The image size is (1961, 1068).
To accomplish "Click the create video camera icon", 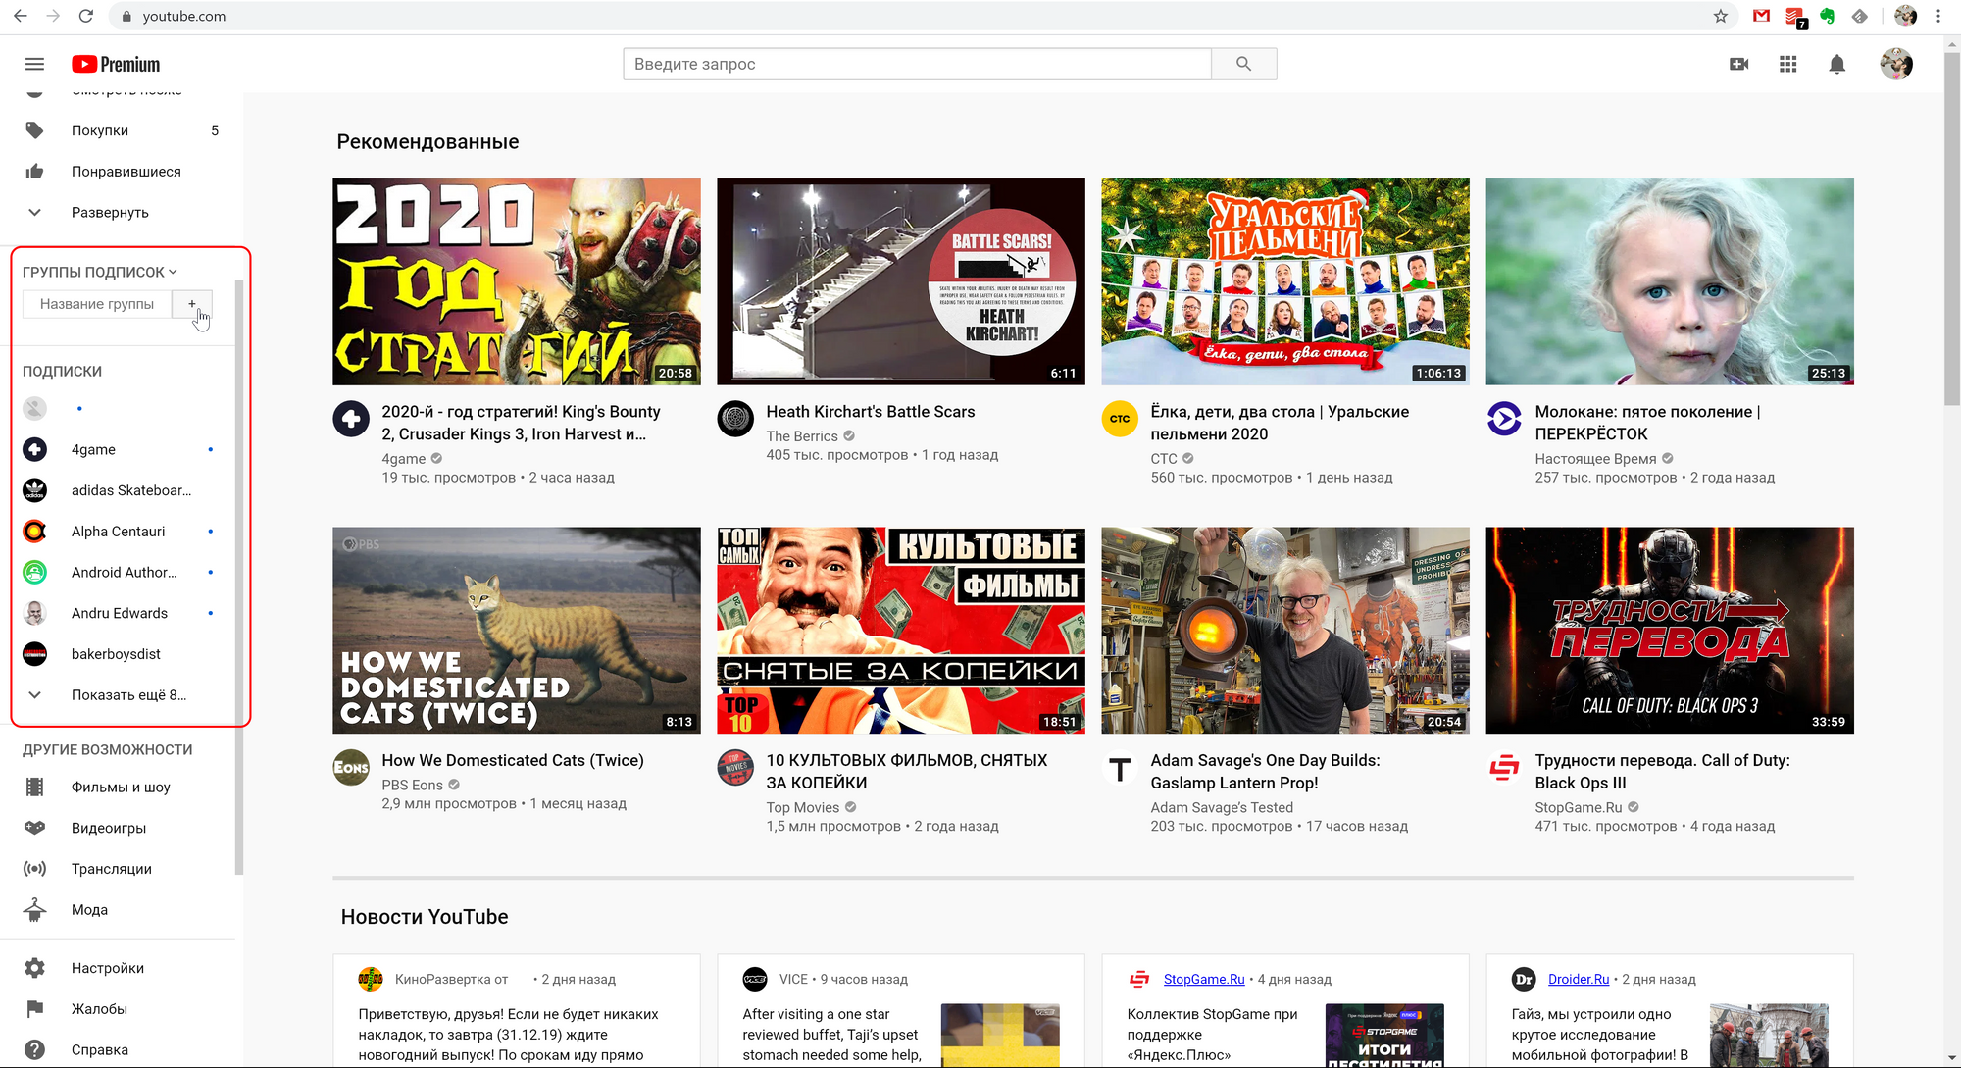I will click(x=1739, y=64).
